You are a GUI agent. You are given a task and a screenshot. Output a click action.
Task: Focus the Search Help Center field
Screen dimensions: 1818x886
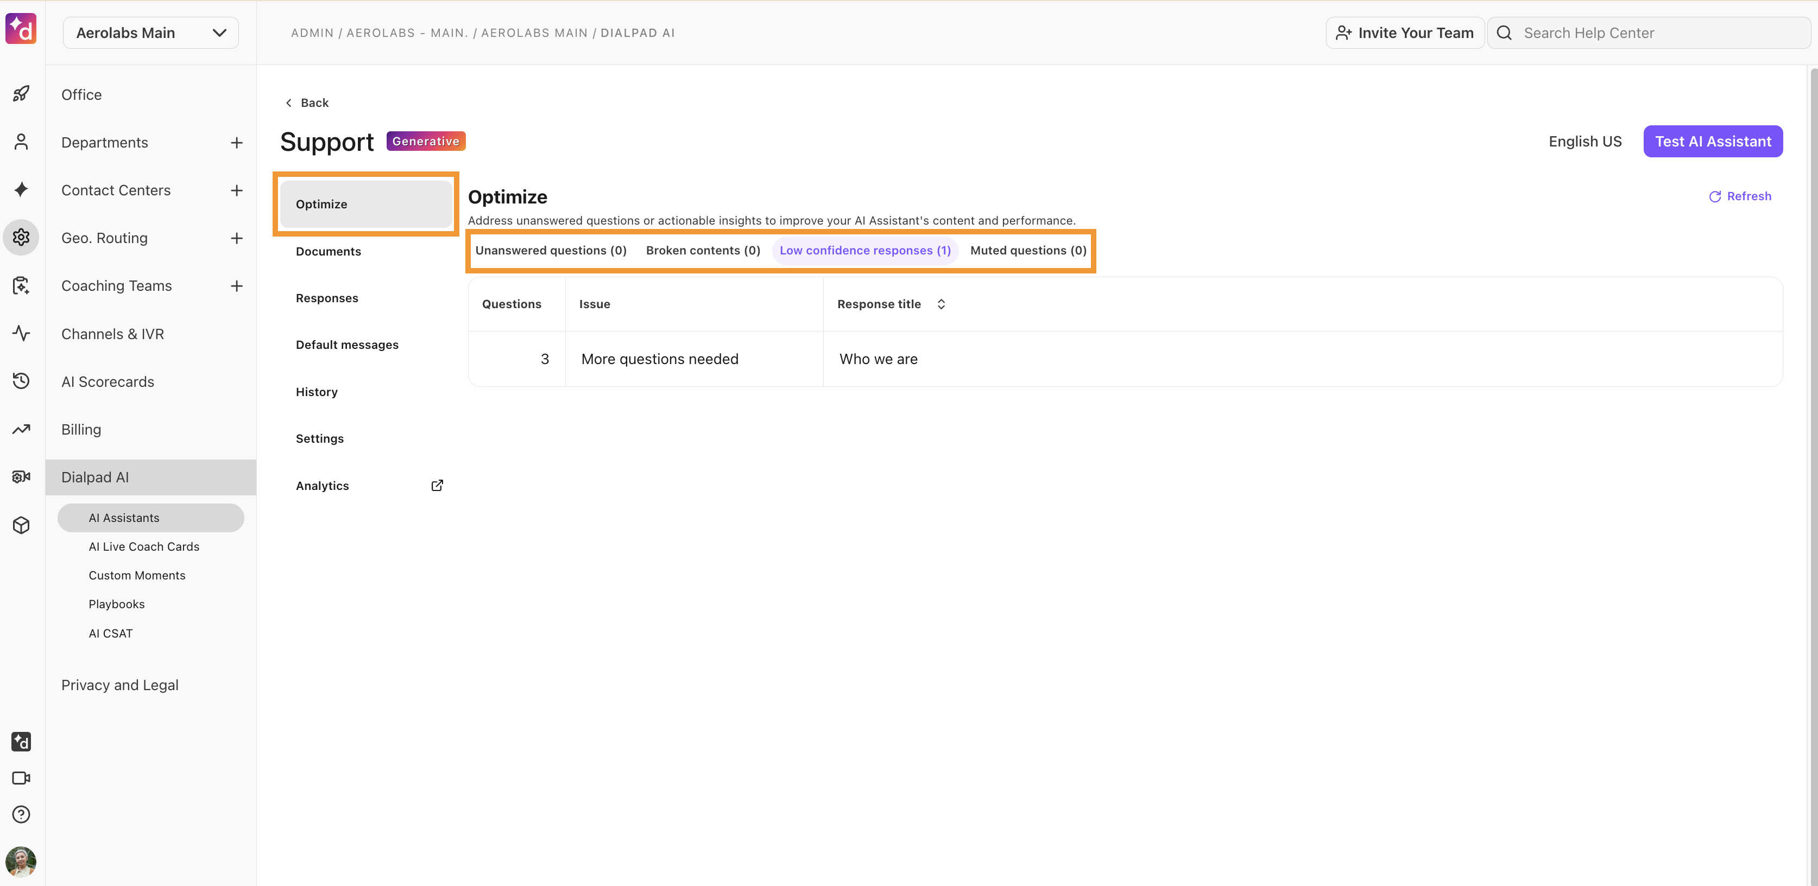click(x=1649, y=33)
